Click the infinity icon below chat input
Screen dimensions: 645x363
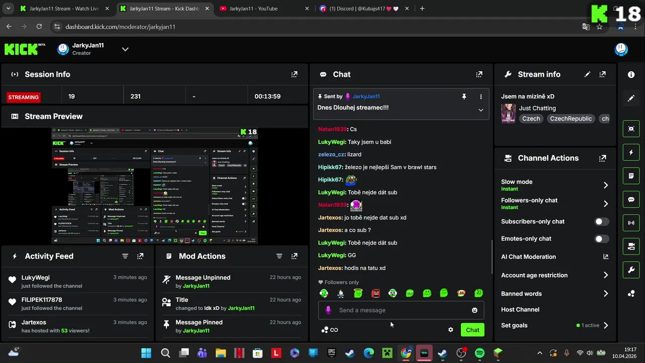pos(334,330)
